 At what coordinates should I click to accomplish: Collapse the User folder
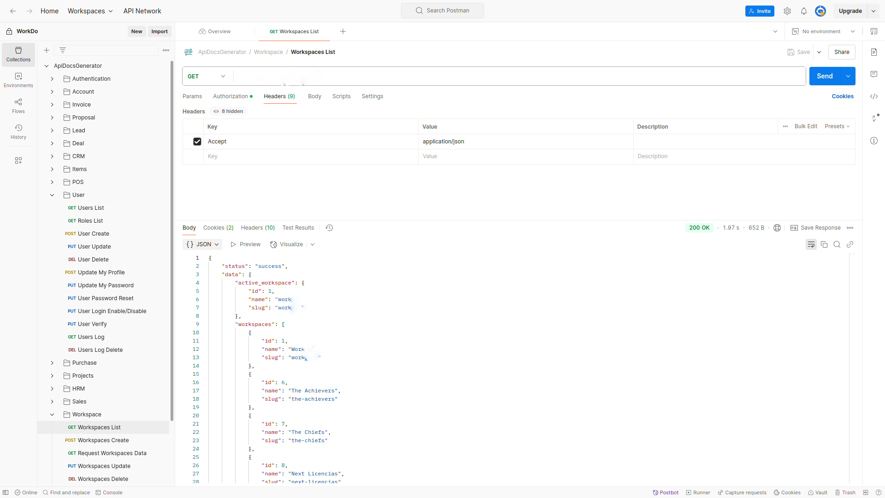(52, 195)
